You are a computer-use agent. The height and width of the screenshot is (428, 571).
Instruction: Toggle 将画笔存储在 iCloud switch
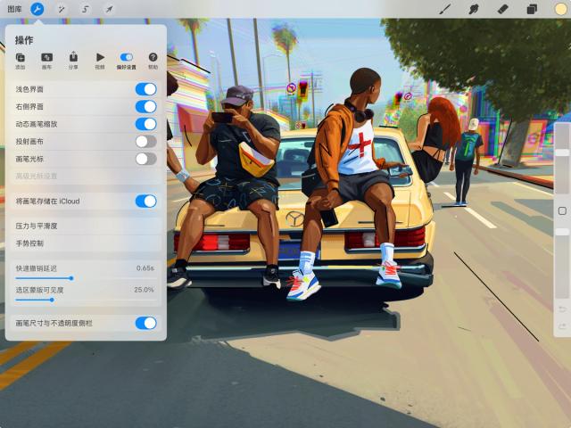tap(146, 202)
